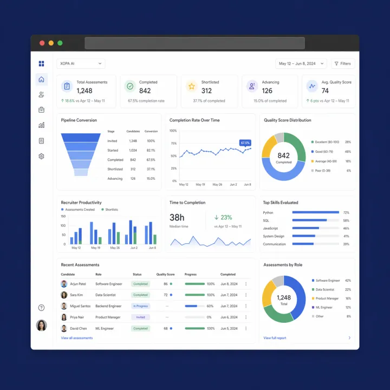Click the Pipeline Conversion card title
390x390 pixels.
pos(79,120)
